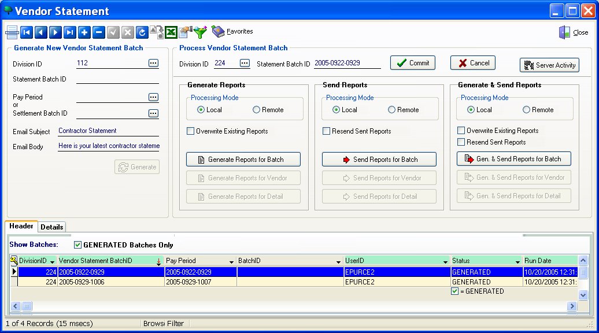Click the next record arrow

[55, 33]
